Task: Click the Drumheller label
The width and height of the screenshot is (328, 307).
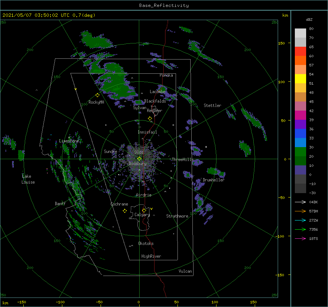Action: click(214, 180)
